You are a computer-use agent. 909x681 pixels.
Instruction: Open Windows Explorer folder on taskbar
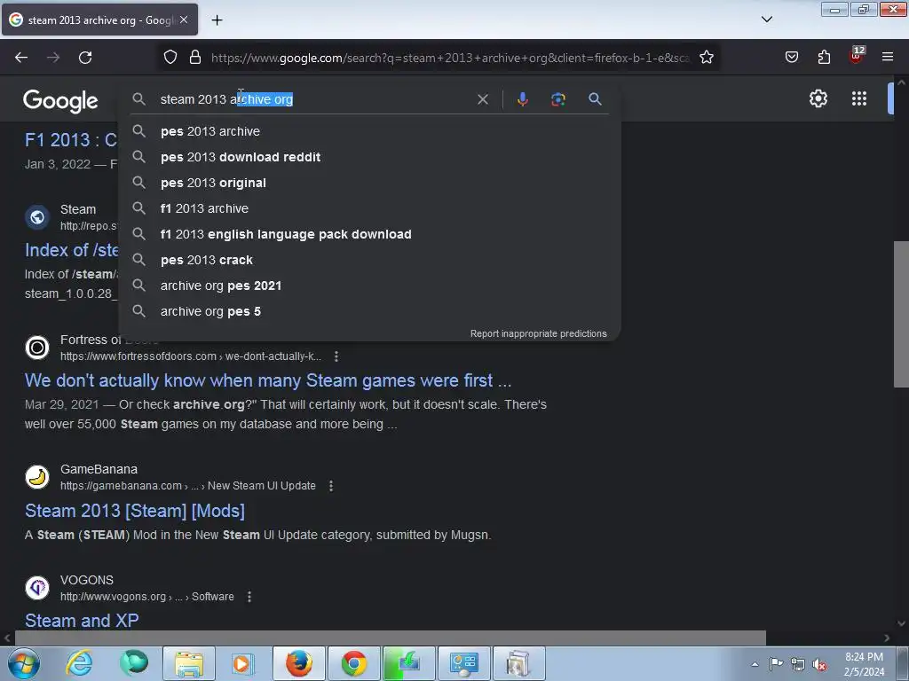coord(189,663)
